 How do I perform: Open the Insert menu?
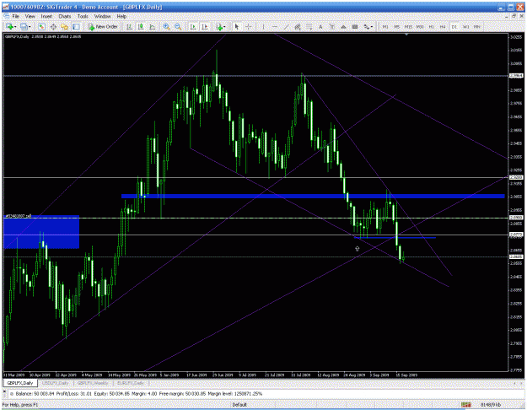tap(46, 16)
